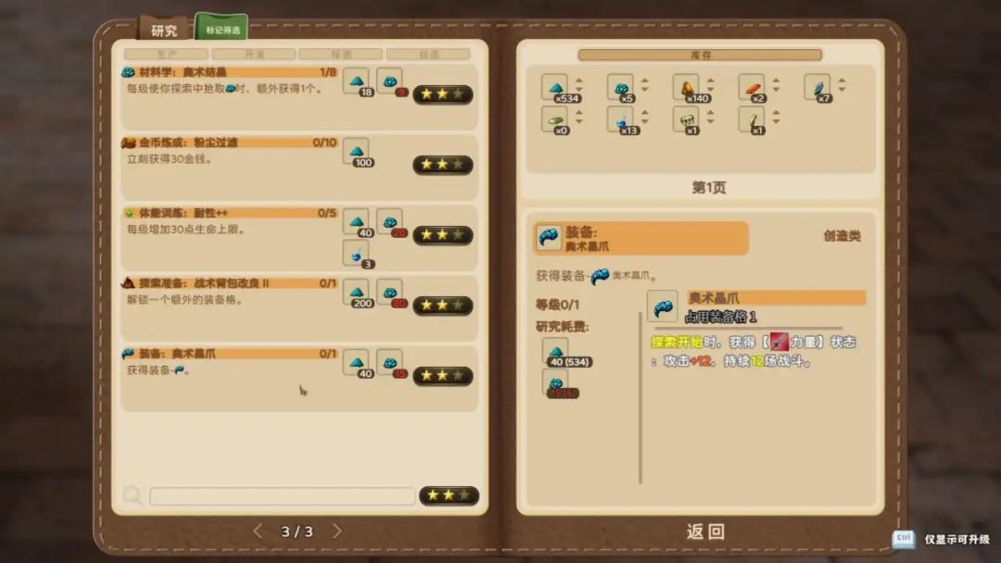1001x563 pixels.
Task: Click the 80 crystal cost icon in 探索准备 row
Action: click(390, 293)
